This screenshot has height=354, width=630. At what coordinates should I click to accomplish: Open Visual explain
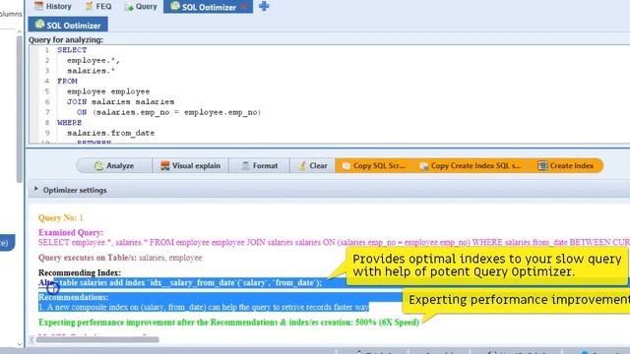(190, 166)
